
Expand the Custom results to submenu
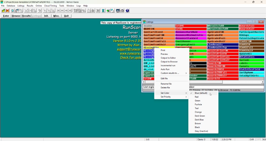coord(171,73)
